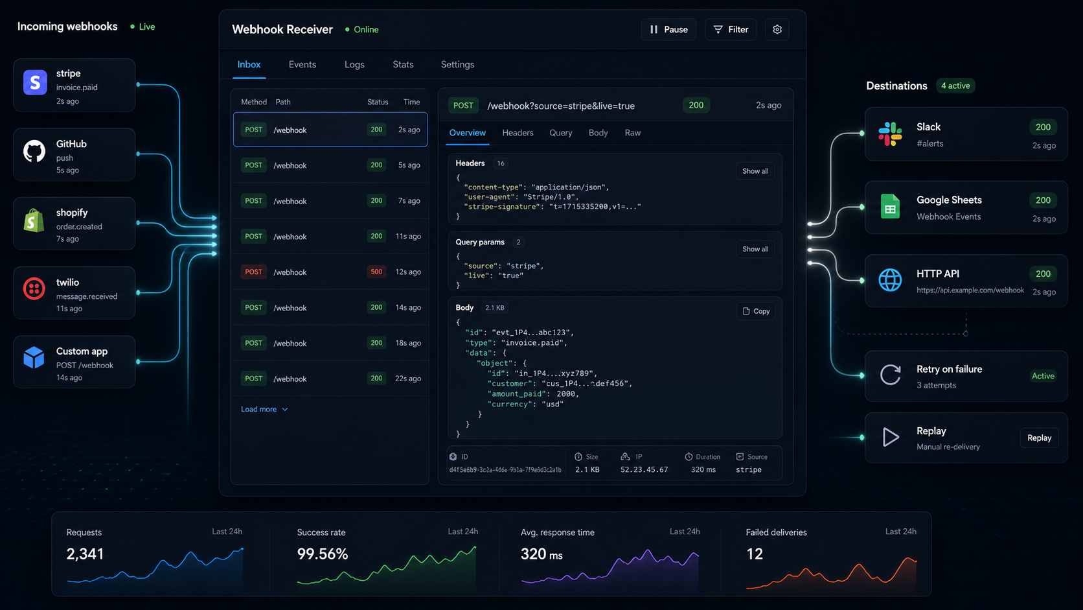Open the twilio message.received source card

(74, 293)
